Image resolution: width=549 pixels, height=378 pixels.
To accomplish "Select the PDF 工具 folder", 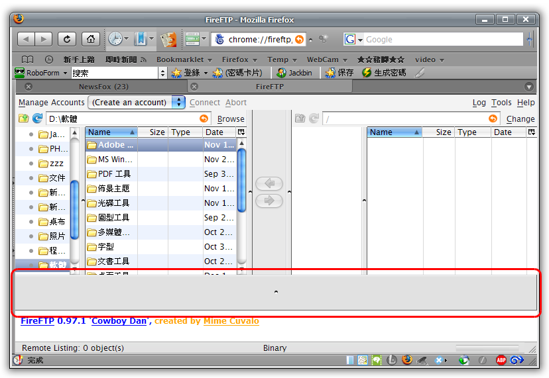I will click(113, 174).
